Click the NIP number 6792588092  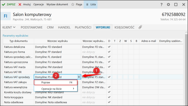coord(173,14)
